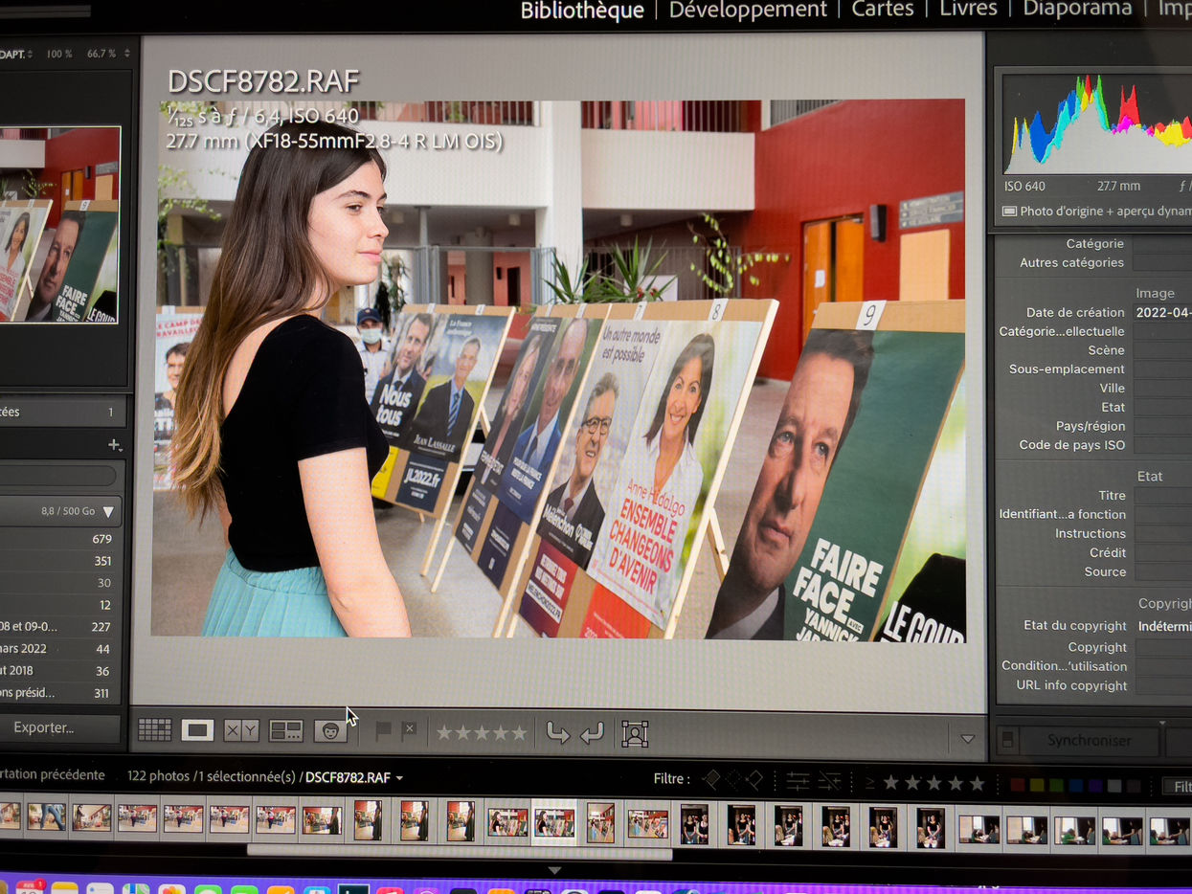This screenshot has width=1192, height=894.
Task: Switch to Survey view icon
Action: pos(286,731)
